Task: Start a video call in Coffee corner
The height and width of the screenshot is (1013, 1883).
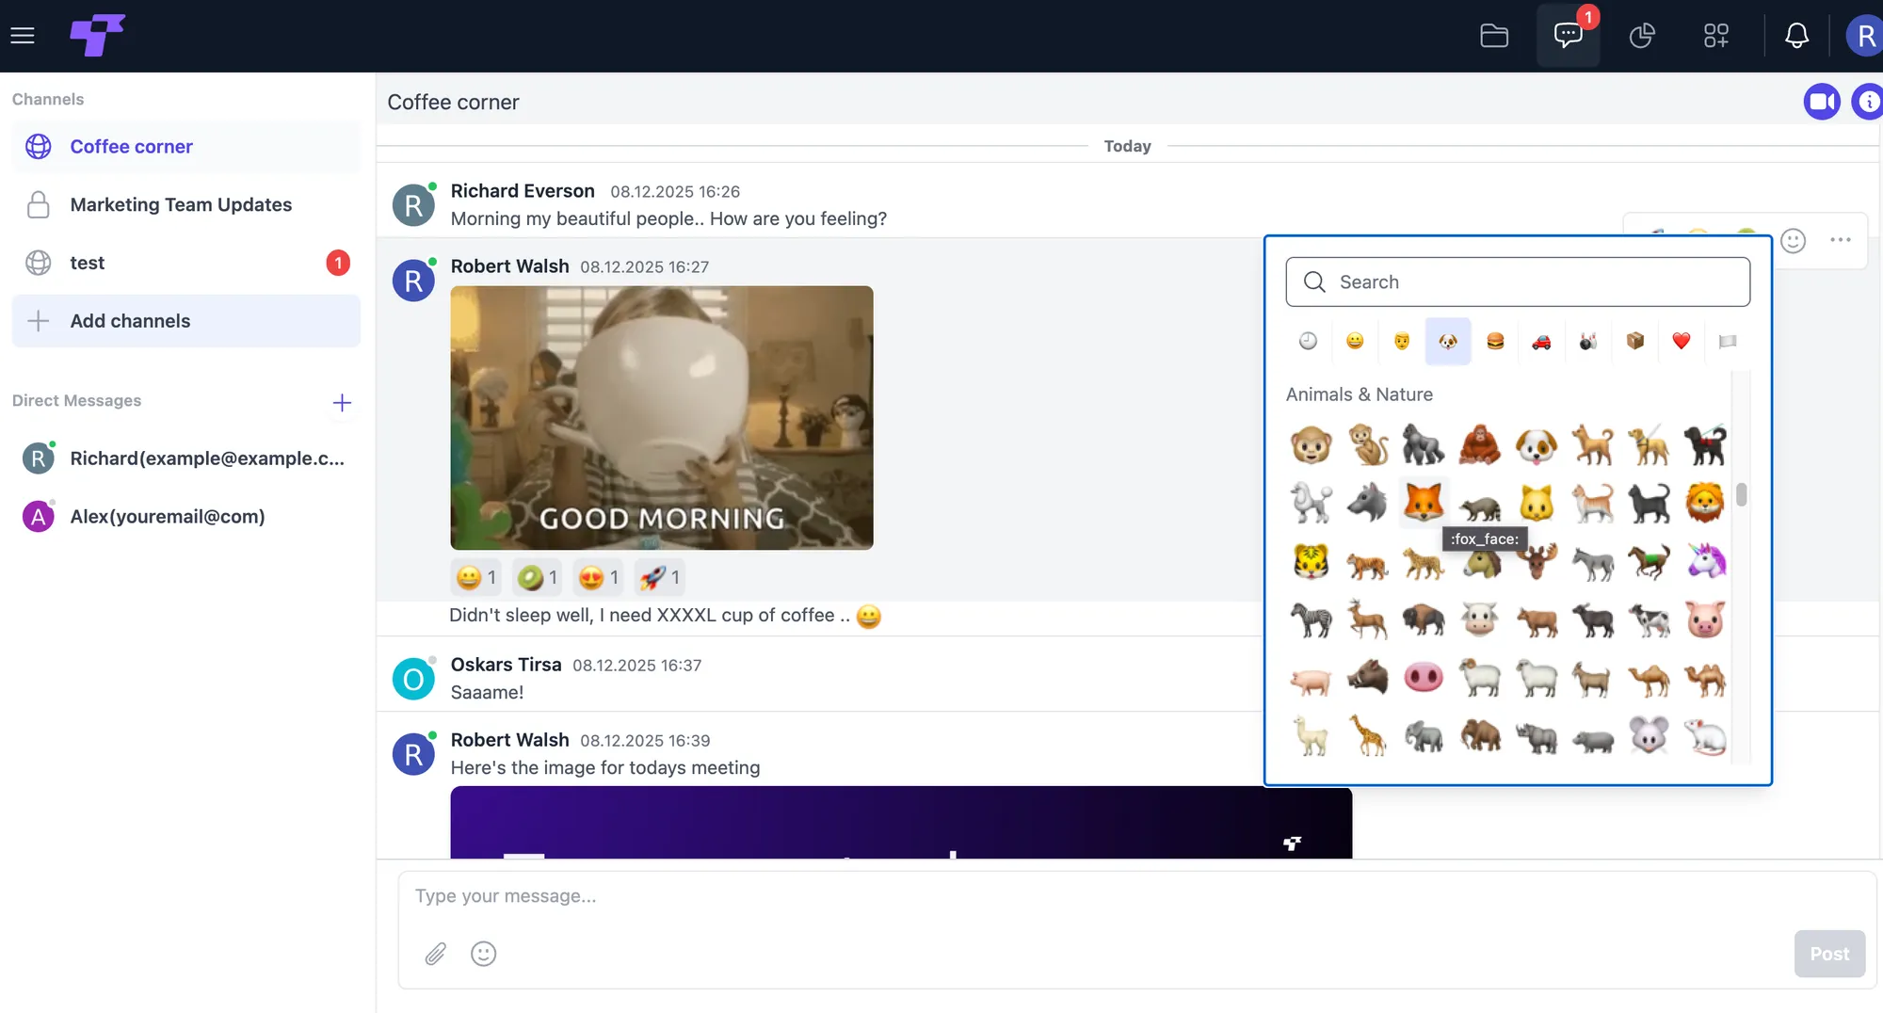Action: coord(1822,102)
